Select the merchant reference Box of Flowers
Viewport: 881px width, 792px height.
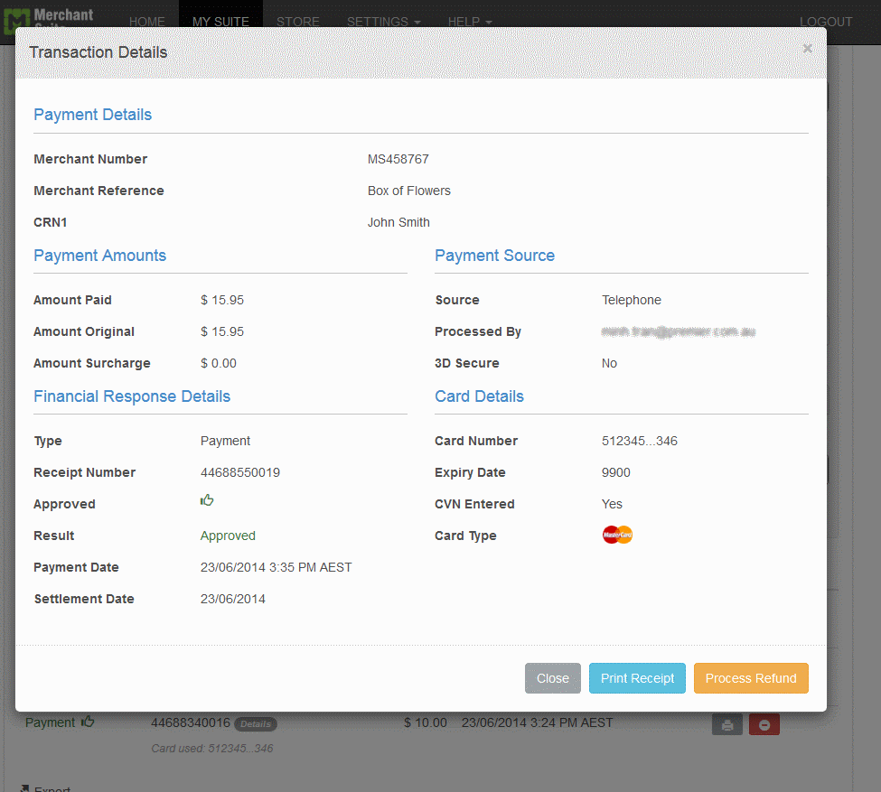(409, 191)
